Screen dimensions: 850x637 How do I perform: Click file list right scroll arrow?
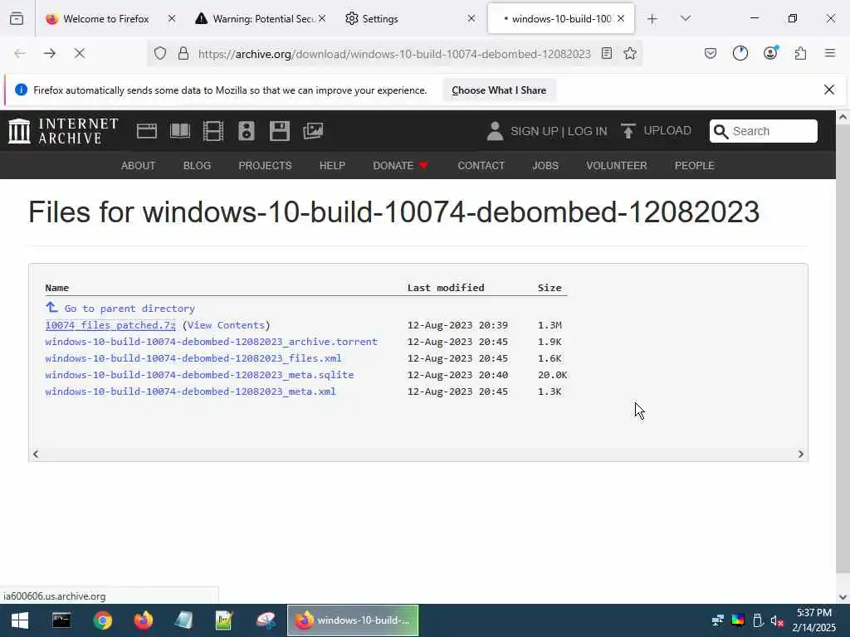tap(801, 454)
